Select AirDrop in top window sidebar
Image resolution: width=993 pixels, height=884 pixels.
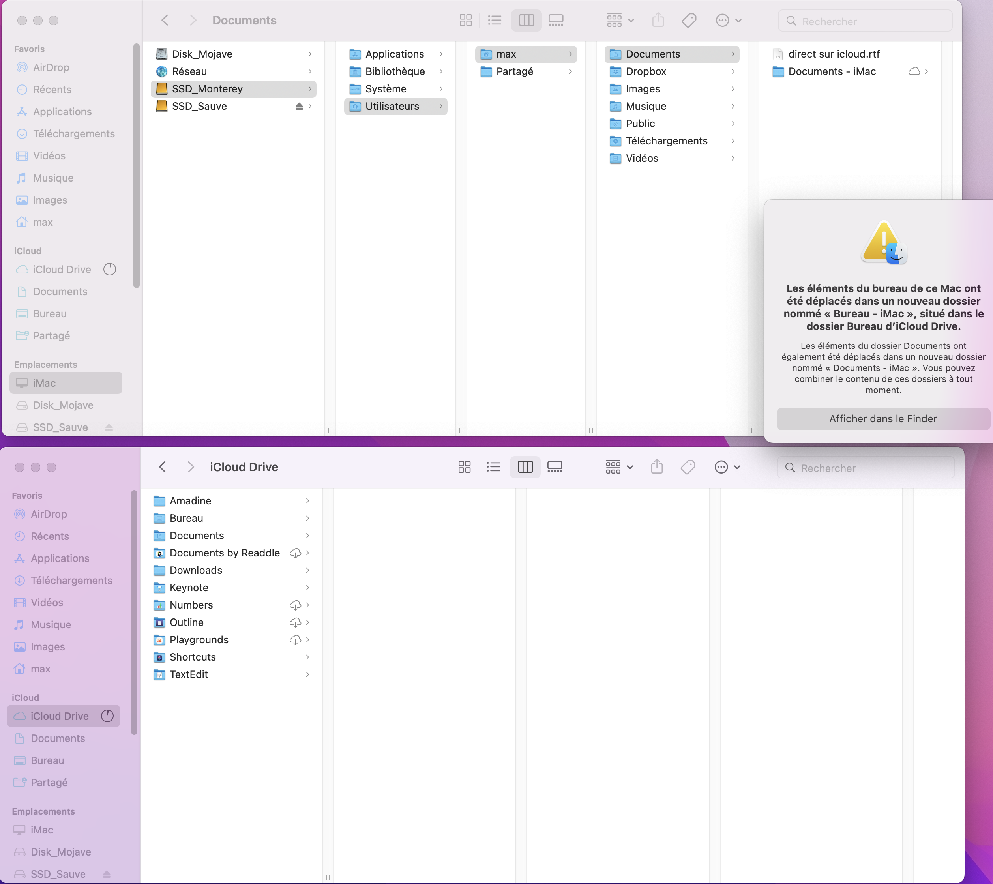pos(51,67)
